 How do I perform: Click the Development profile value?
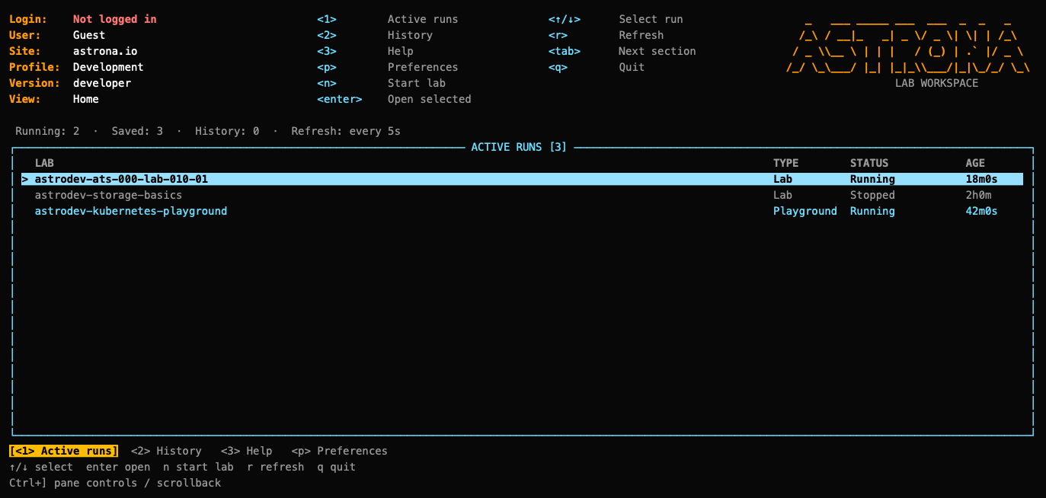(108, 67)
